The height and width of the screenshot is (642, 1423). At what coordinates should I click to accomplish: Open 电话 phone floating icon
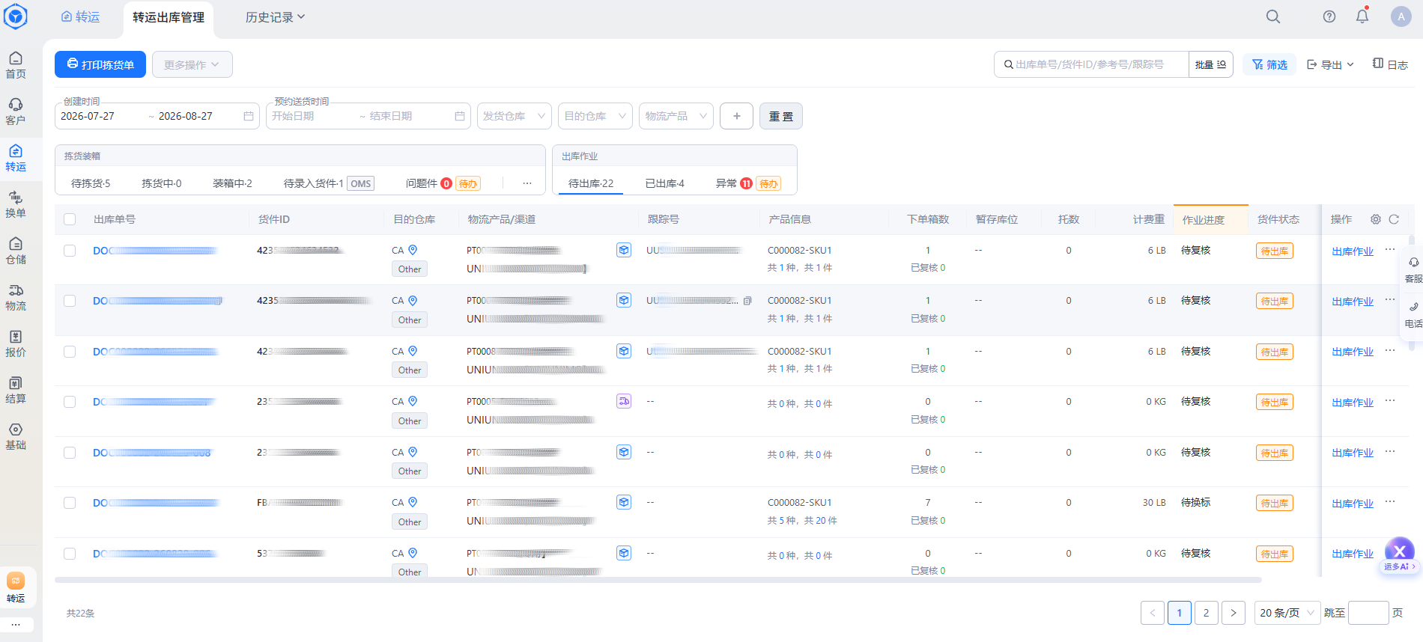(x=1413, y=314)
